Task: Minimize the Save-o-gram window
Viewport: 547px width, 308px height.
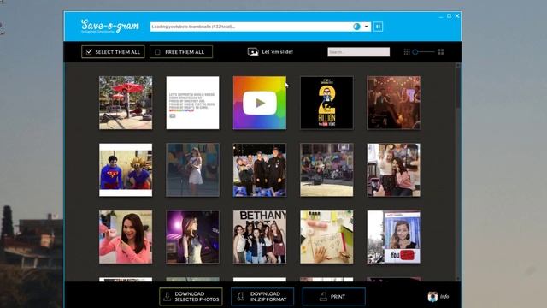Action: point(441,16)
